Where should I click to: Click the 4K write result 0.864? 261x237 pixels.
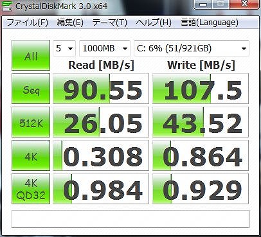coord(201,155)
